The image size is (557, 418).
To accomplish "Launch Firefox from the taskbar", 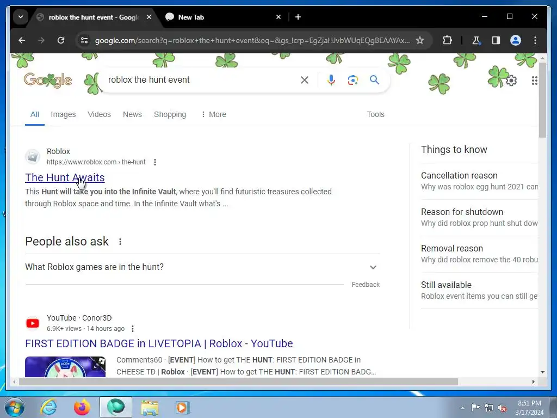I will [82, 407].
